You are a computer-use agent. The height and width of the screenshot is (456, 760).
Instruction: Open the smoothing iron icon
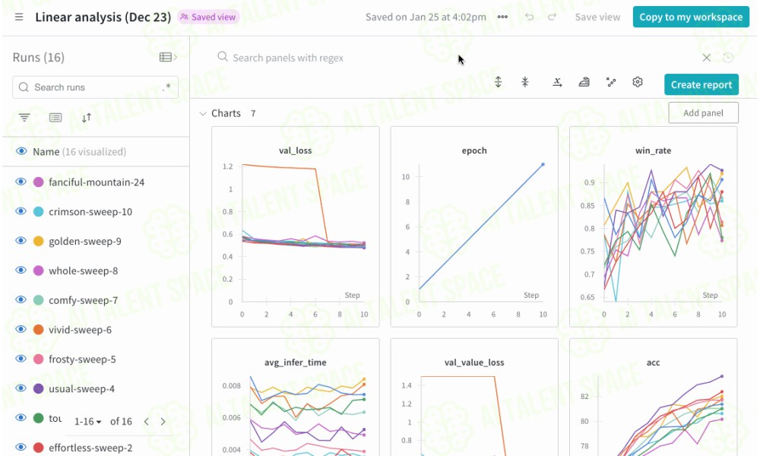coord(584,82)
